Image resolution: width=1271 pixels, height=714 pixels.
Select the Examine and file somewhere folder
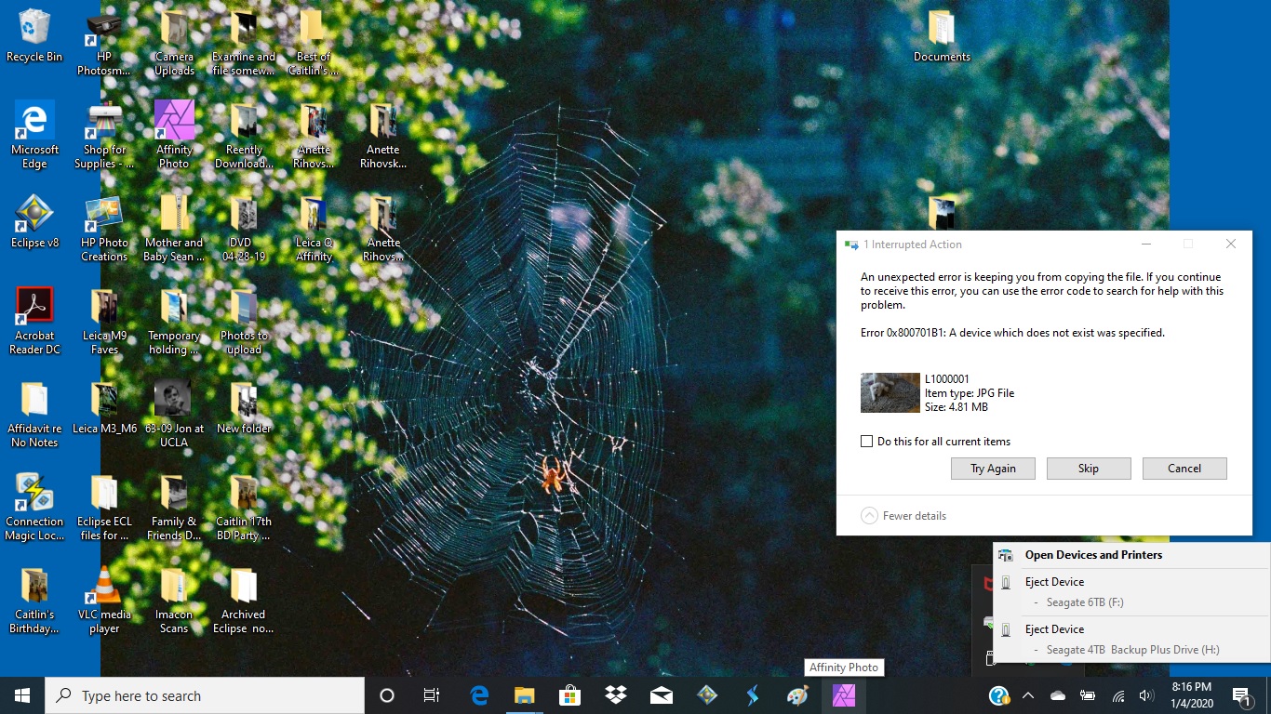pos(244,43)
